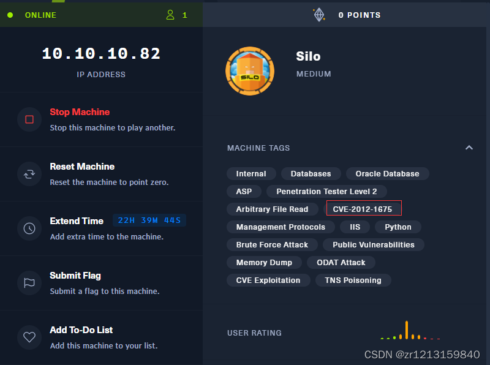490x365 pixels.
Task: Click the MACHINE TAGS section header
Action: pos(258,148)
